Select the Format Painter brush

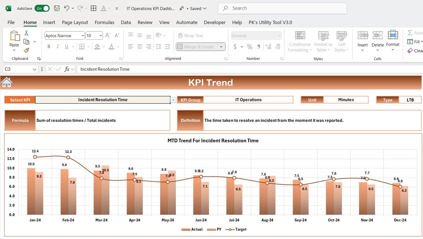pyautogui.click(x=26, y=50)
